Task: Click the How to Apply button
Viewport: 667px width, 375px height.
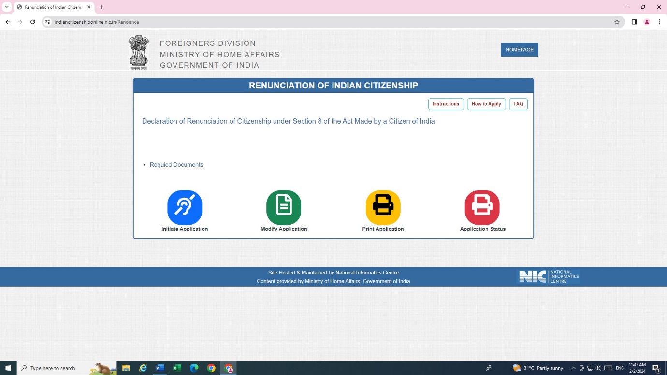Action: pos(486,104)
